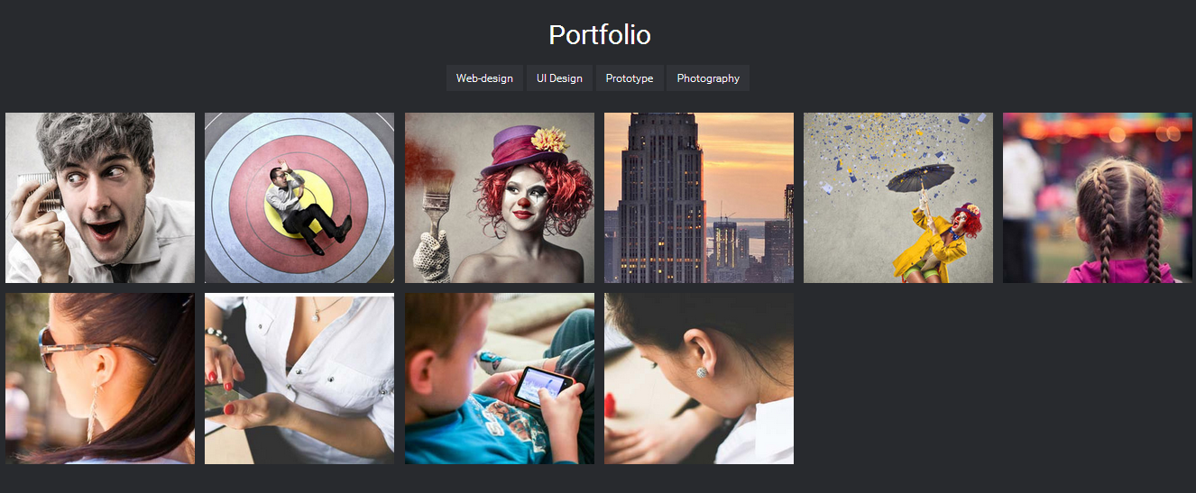Viewport: 1196px width, 493px height.
Task: Show Photography portfolio items
Action: click(x=708, y=78)
